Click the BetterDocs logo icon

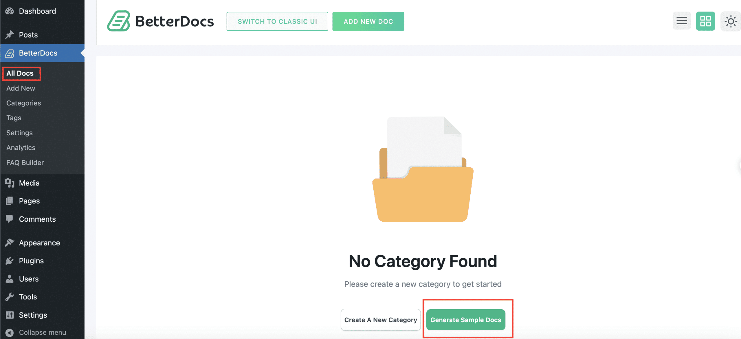point(119,21)
